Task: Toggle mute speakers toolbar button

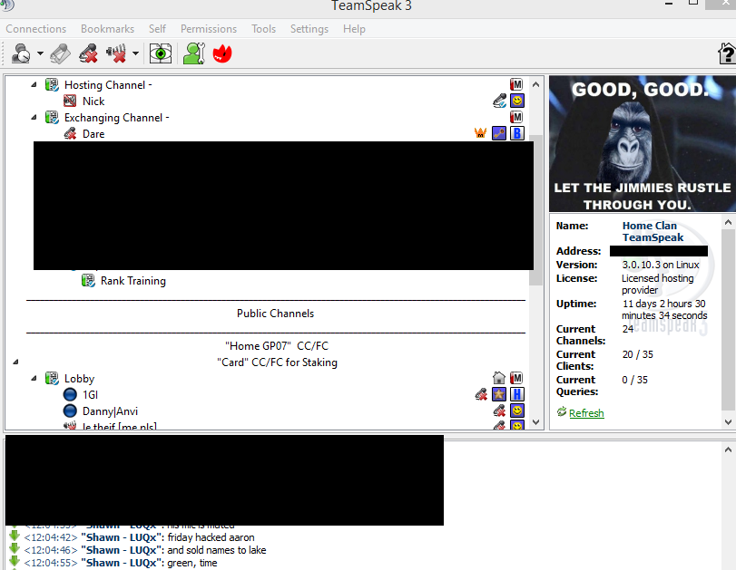Action: [116, 53]
